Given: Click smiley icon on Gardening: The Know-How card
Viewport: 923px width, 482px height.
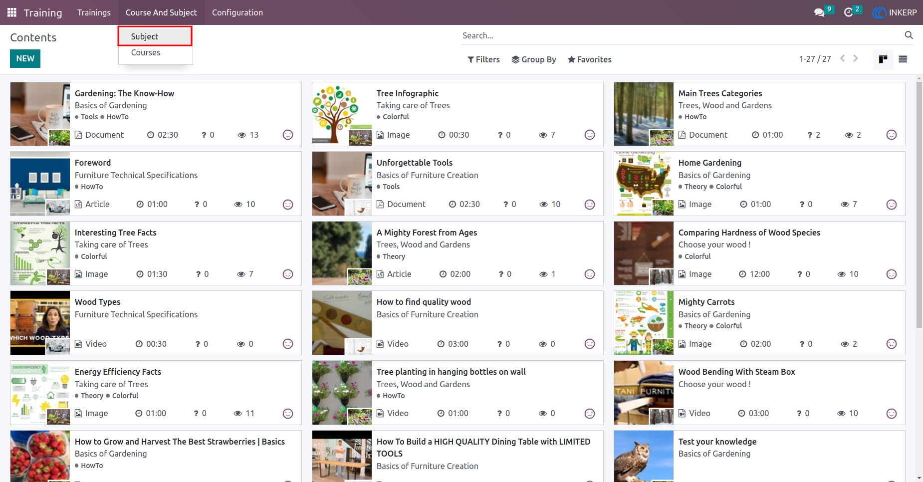Looking at the screenshot, I should point(288,135).
